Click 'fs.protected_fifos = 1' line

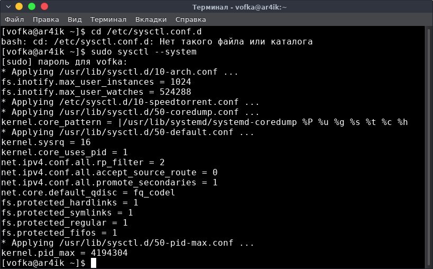[x=59, y=233]
